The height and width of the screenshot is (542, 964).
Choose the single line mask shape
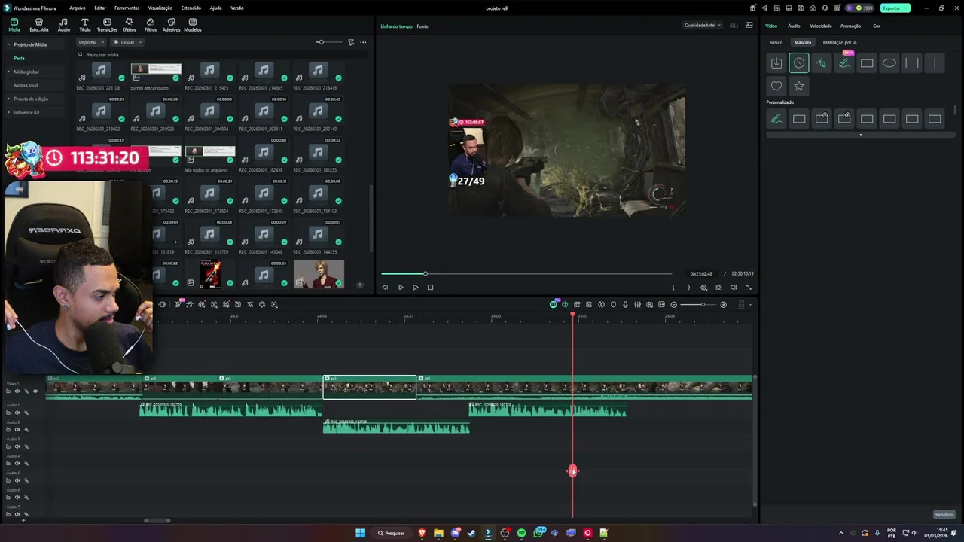935,63
